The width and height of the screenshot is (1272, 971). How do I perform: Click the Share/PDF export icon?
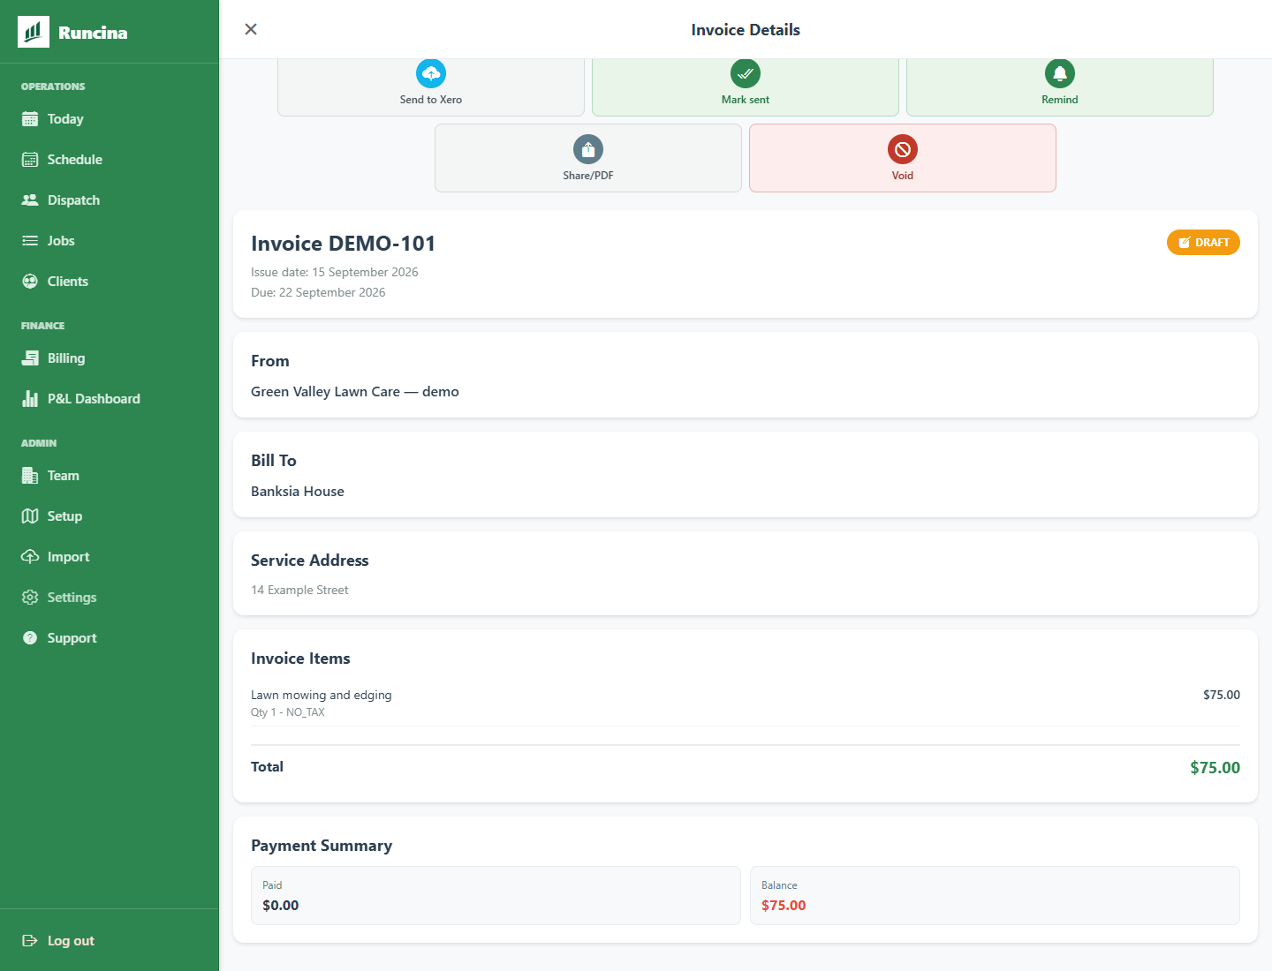click(588, 149)
